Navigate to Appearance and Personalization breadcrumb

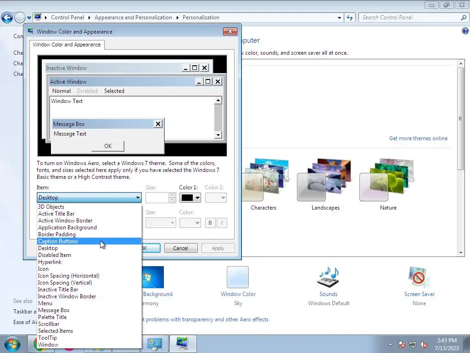[x=133, y=17]
